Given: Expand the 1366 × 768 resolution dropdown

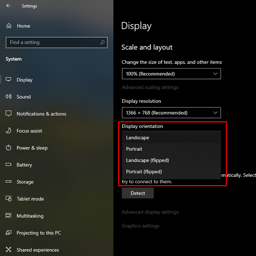Looking at the screenshot, I should tap(171, 113).
